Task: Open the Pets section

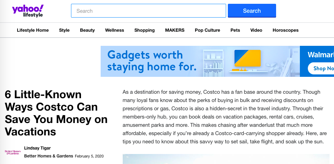Action: (x=235, y=30)
